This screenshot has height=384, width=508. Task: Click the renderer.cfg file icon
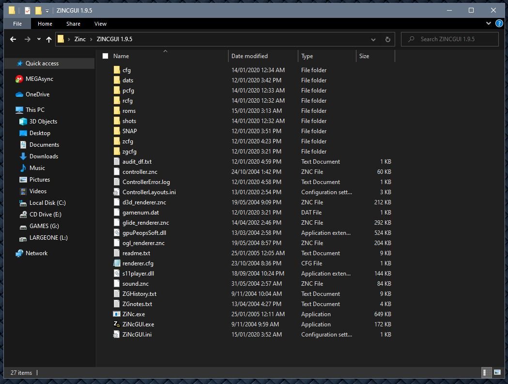pyautogui.click(x=117, y=263)
